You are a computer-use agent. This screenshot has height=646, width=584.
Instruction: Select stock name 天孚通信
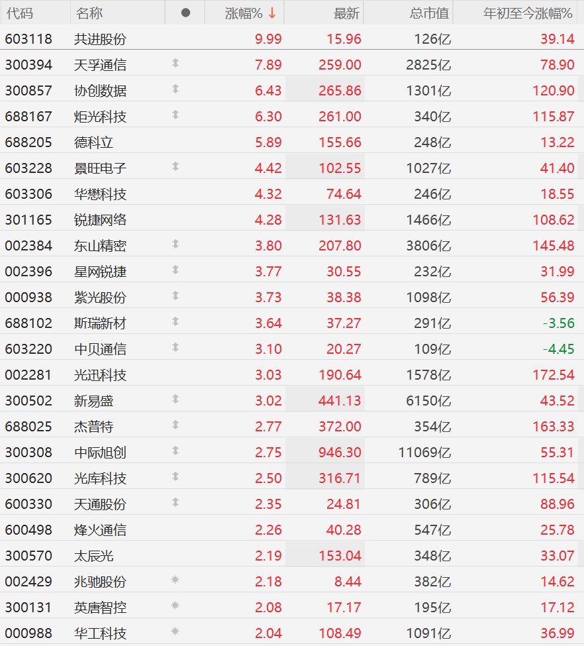tap(100, 65)
